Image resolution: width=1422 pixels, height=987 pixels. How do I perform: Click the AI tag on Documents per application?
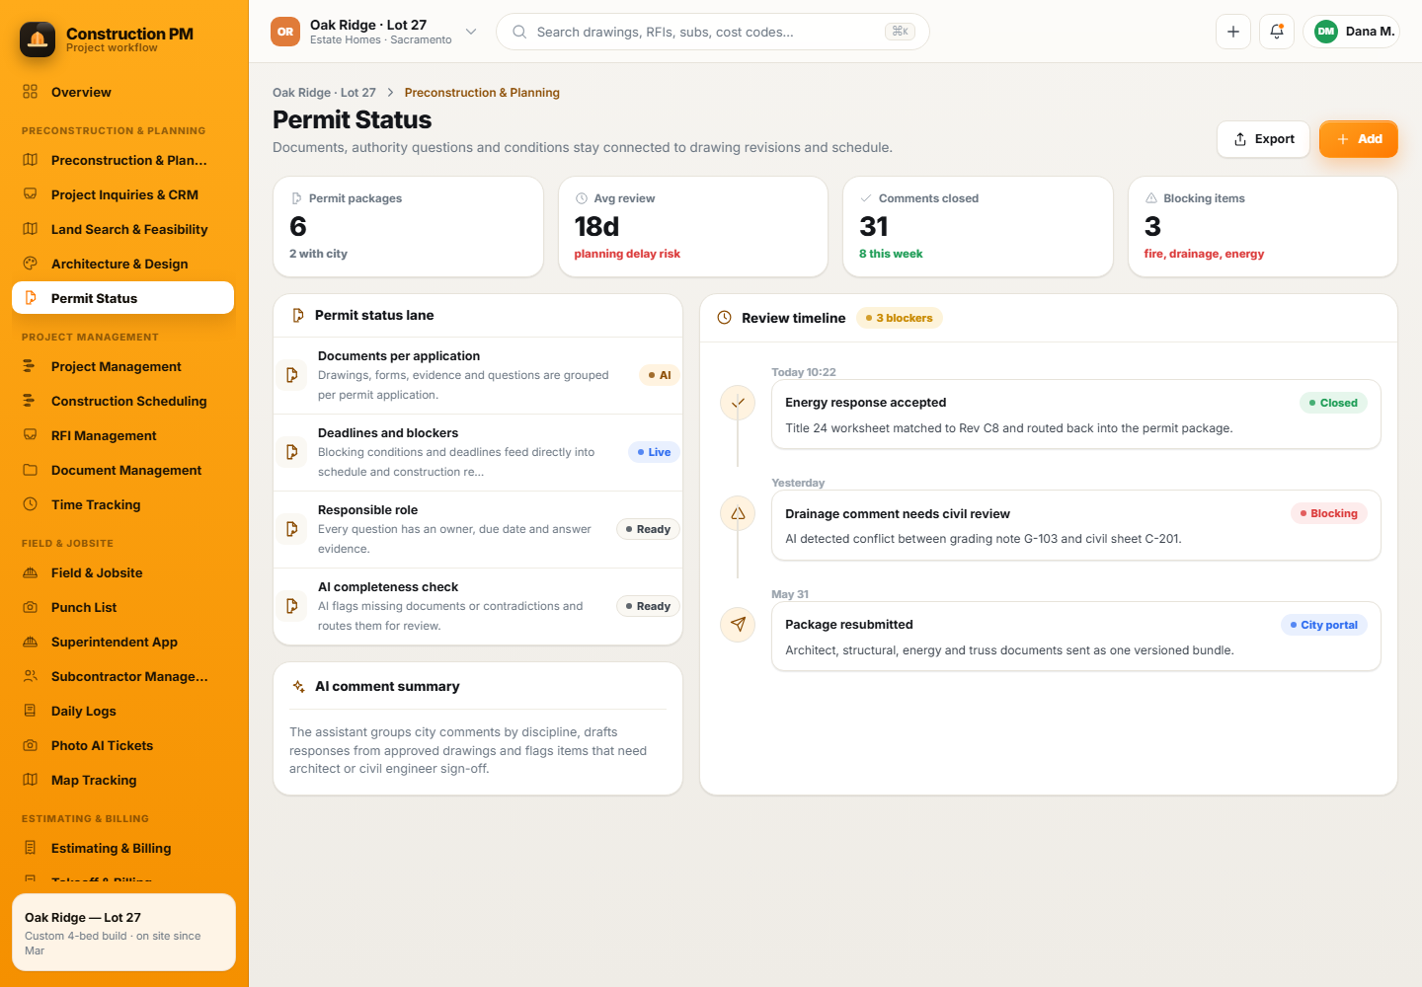coord(660,375)
